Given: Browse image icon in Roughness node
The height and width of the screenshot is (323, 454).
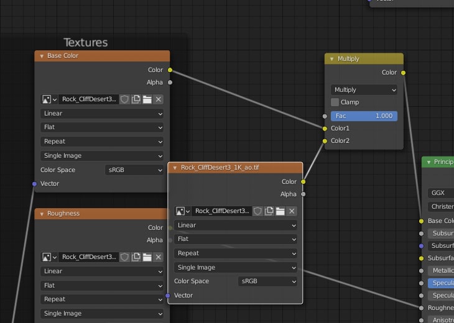Looking at the screenshot, I should pos(49,257).
